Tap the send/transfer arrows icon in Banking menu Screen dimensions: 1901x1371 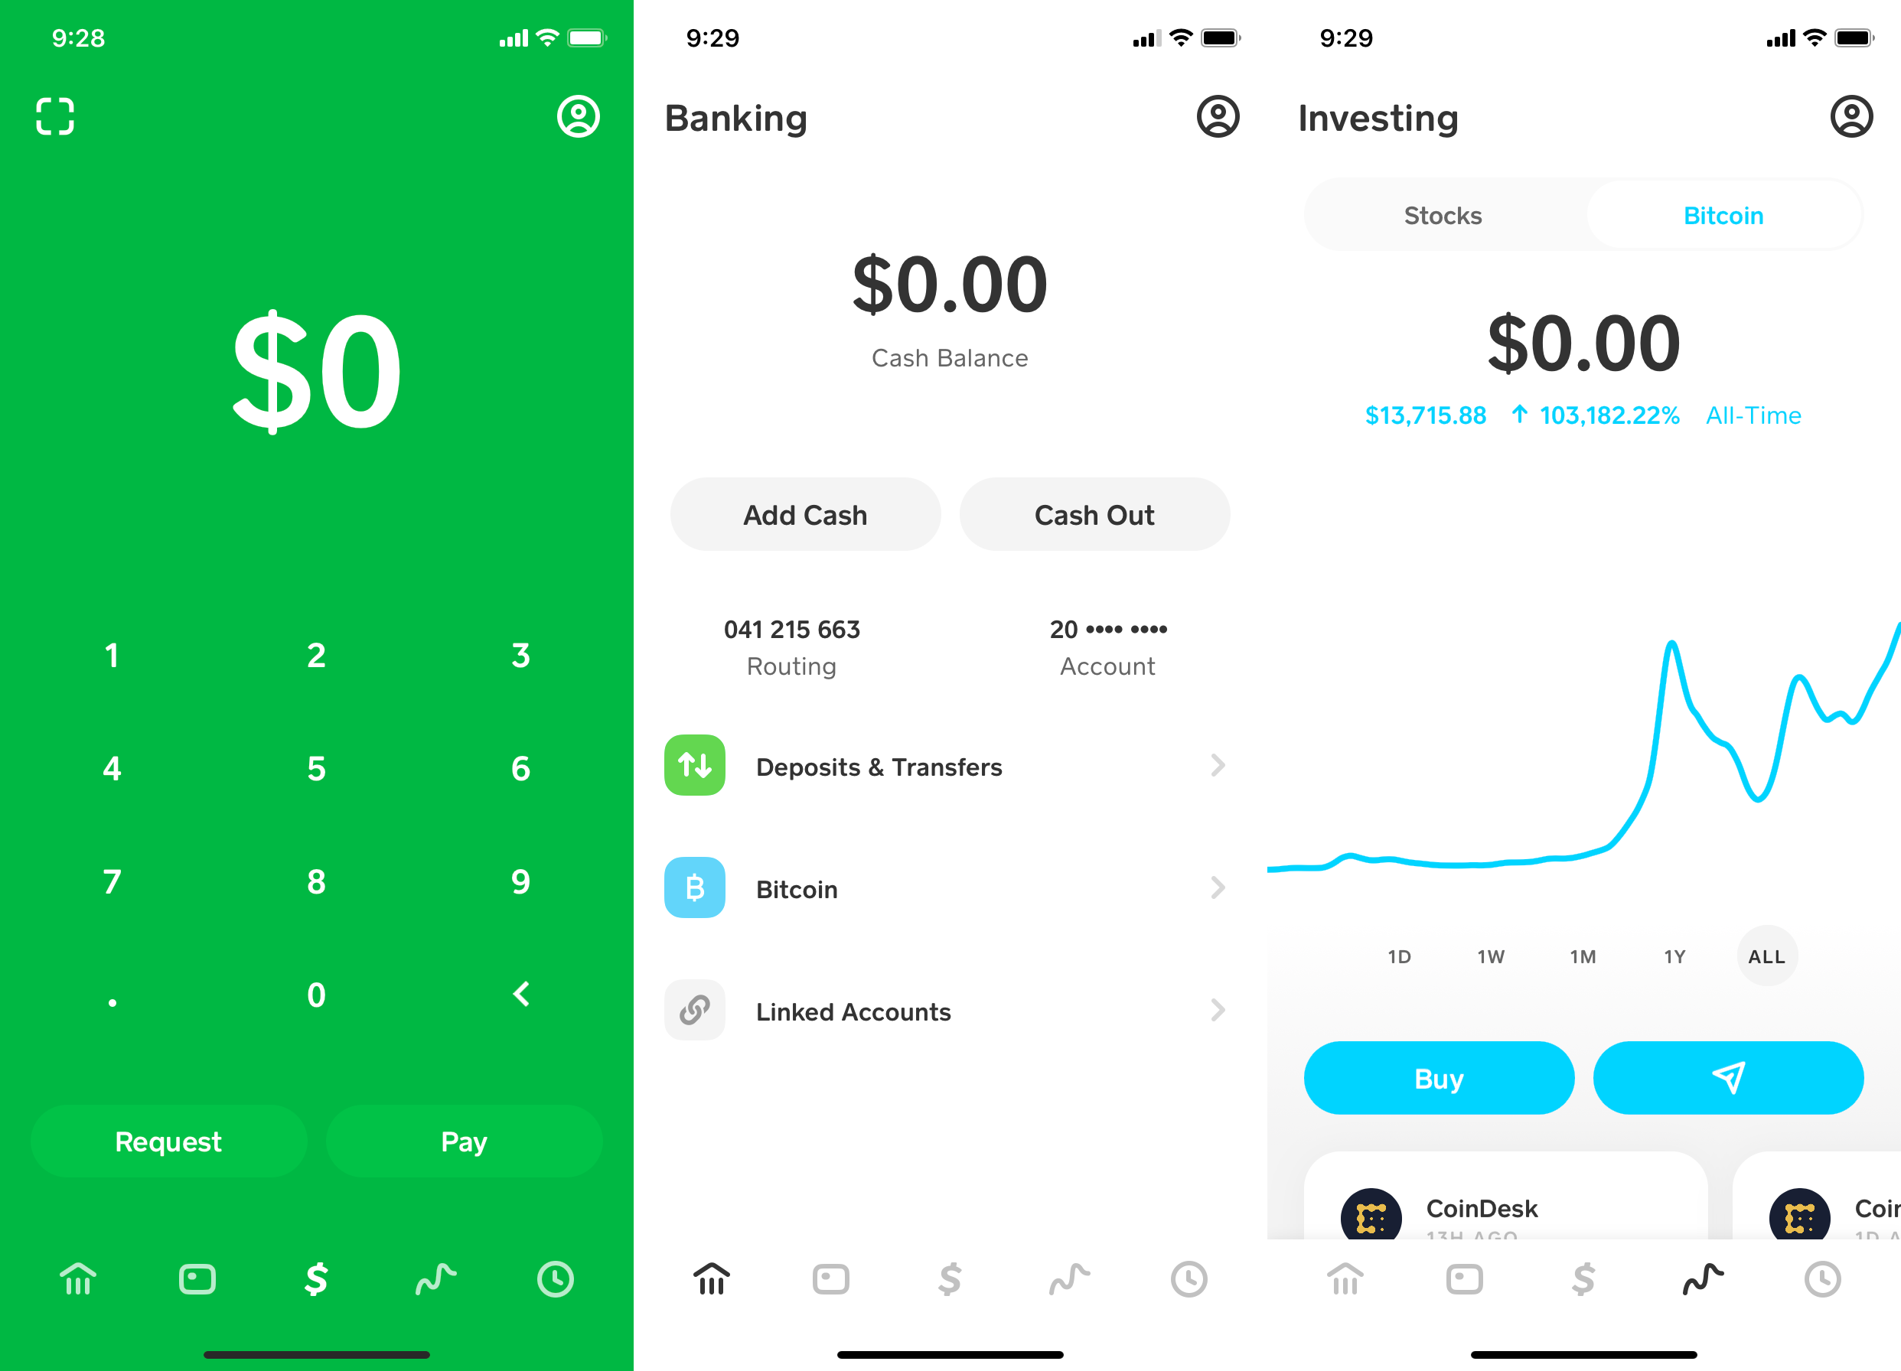click(x=695, y=764)
